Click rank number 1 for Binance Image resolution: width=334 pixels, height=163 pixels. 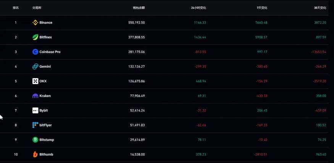(16, 23)
